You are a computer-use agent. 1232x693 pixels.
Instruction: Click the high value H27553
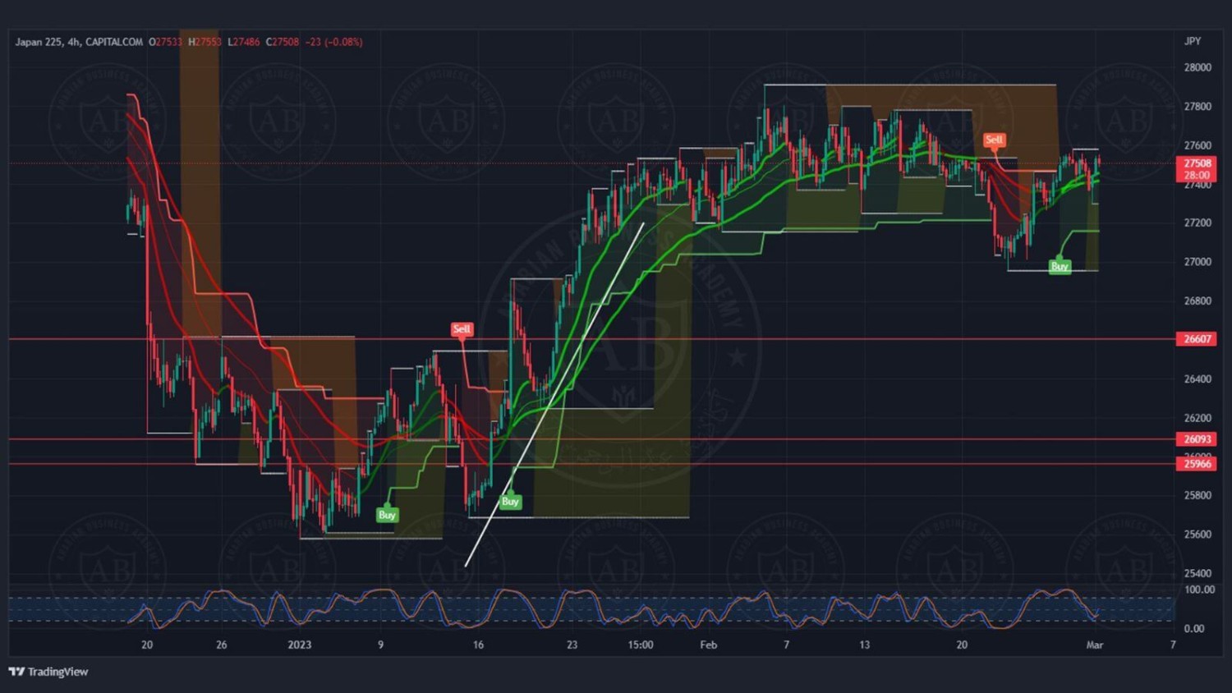tap(205, 42)
